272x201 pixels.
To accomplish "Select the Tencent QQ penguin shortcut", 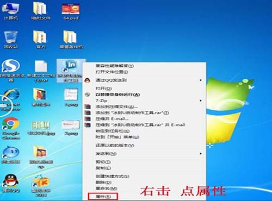I will click(11, 183).
